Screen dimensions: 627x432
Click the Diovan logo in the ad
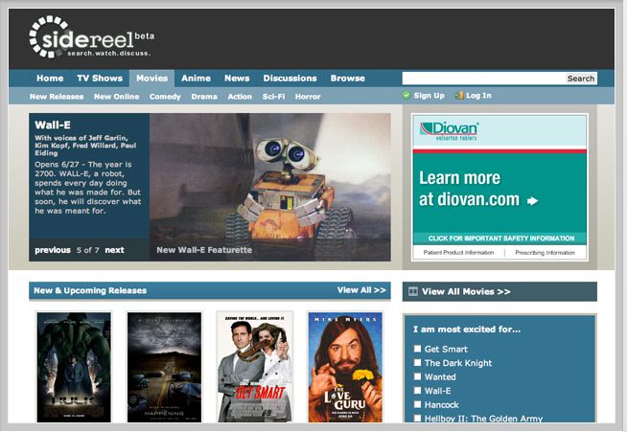coord(449,130)
